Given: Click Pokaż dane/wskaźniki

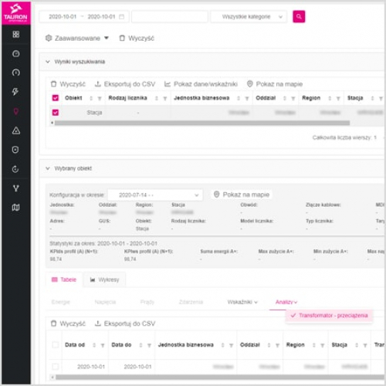Looking at the screenshot, I should pos(201,84).
